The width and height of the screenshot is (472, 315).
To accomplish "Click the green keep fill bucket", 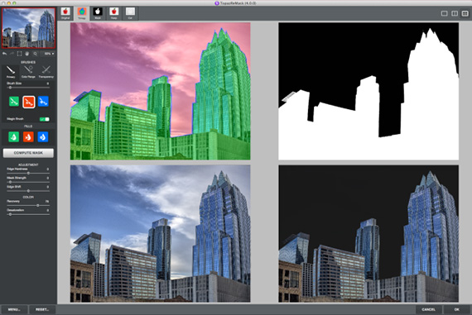I will coord(14,137).
